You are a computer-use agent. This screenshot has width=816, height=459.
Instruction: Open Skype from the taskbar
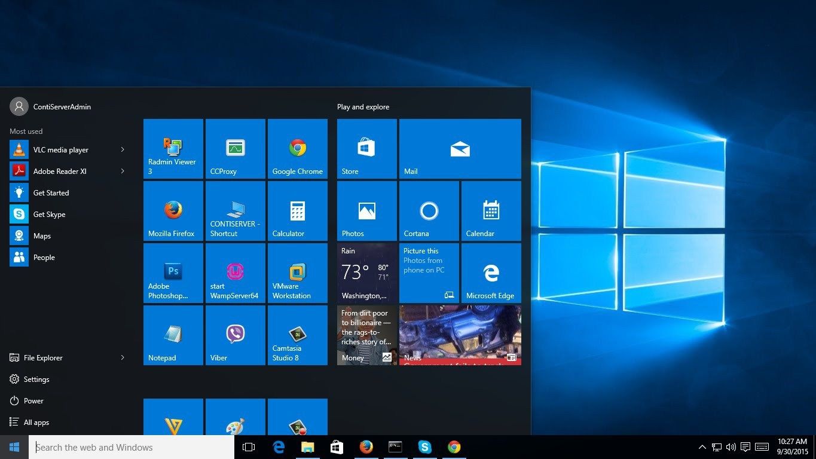click(424, 446)
